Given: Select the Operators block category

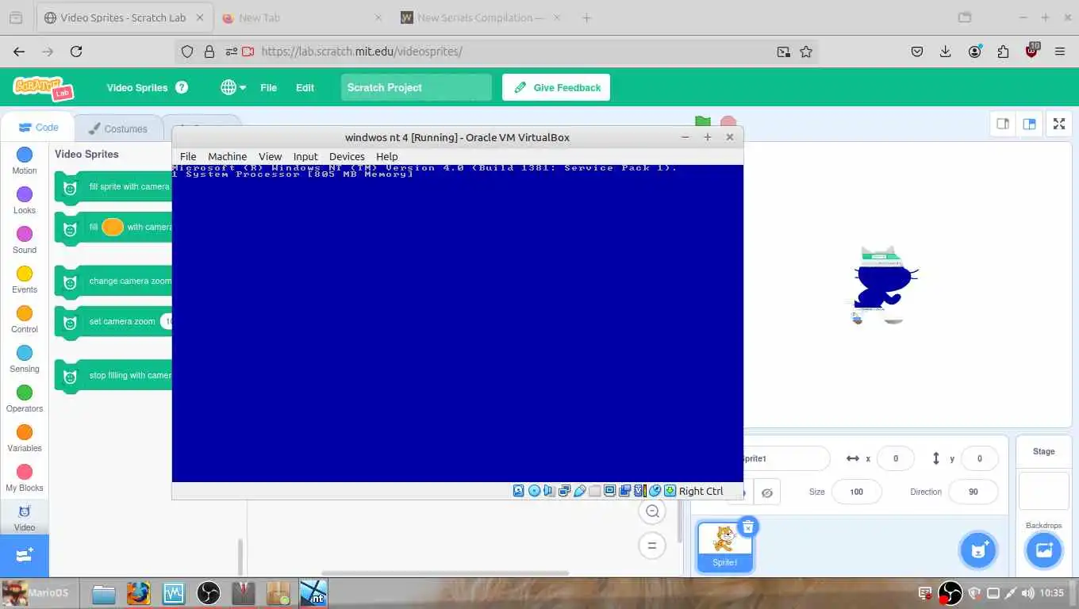Looking at the screenshot, I should tap(25, 398).
